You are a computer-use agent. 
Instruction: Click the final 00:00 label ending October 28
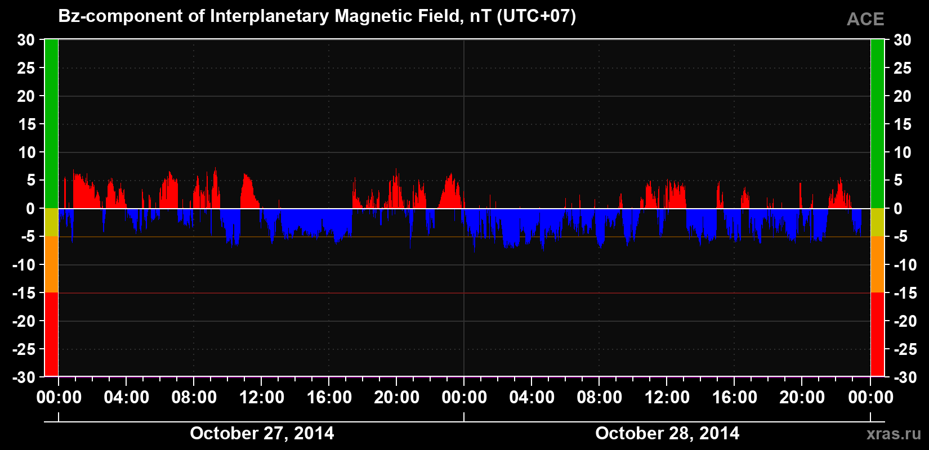pos(871,398)
